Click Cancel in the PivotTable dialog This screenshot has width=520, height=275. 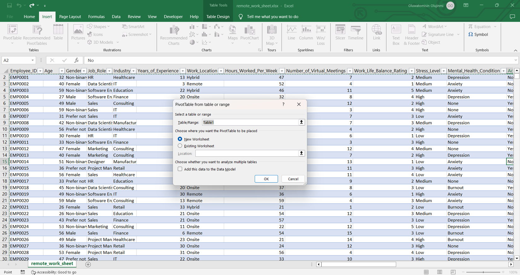coord(293,179)
